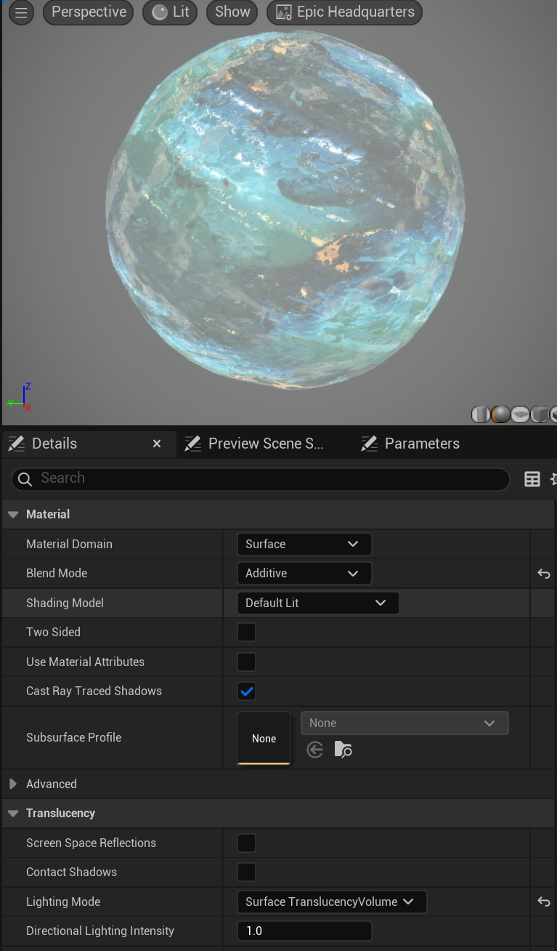This screenshot has width=557, height=951.
Task: Open the Blend Mode dropdown
Action: pos(304,573)
